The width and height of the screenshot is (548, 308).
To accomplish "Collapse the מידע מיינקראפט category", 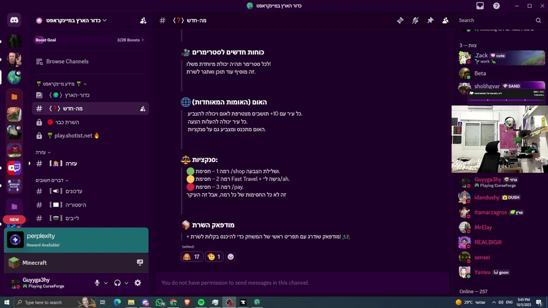I will [62, 84].
